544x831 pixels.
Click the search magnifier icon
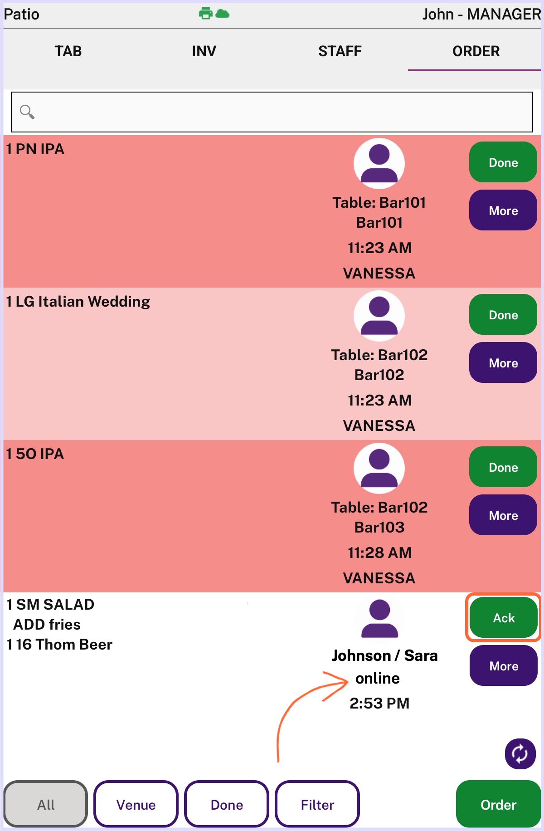click(x=27, y=112)
